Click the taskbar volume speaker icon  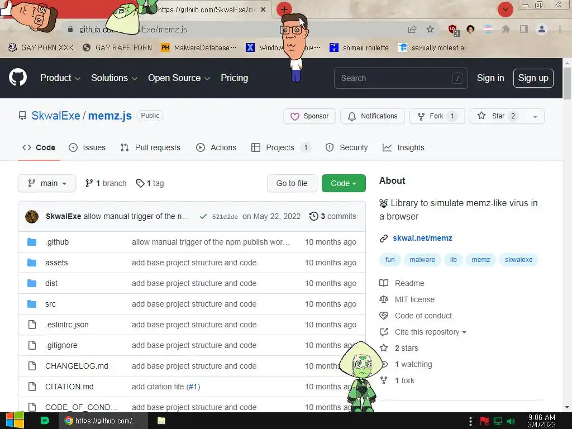coord(511,421)
